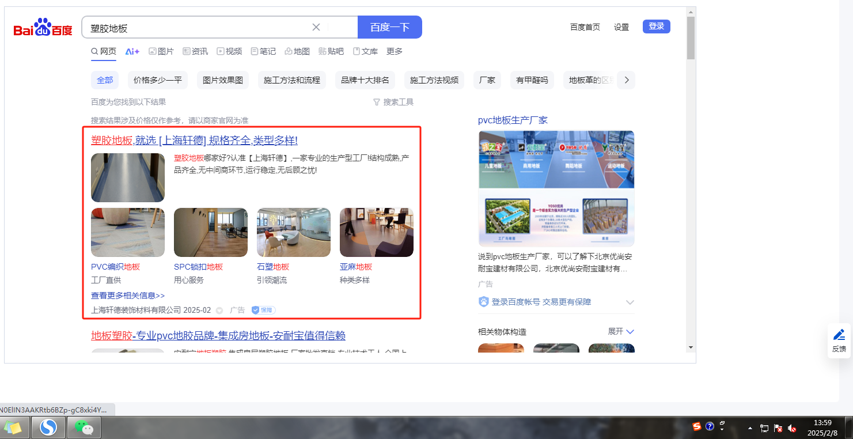
Task: Open the sticky notes app in the taskbar
Action: point(13,427)
